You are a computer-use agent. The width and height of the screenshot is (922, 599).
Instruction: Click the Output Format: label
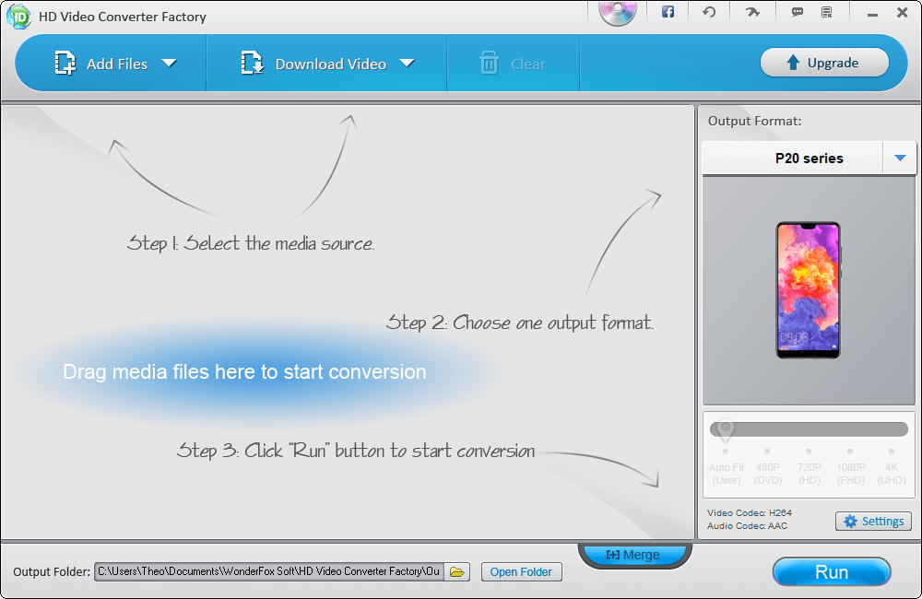click(754, 121)
